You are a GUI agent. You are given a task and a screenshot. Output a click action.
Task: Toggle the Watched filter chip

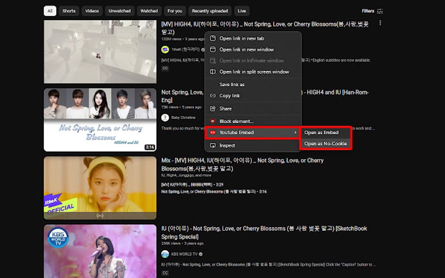click(x=149, y=10)
